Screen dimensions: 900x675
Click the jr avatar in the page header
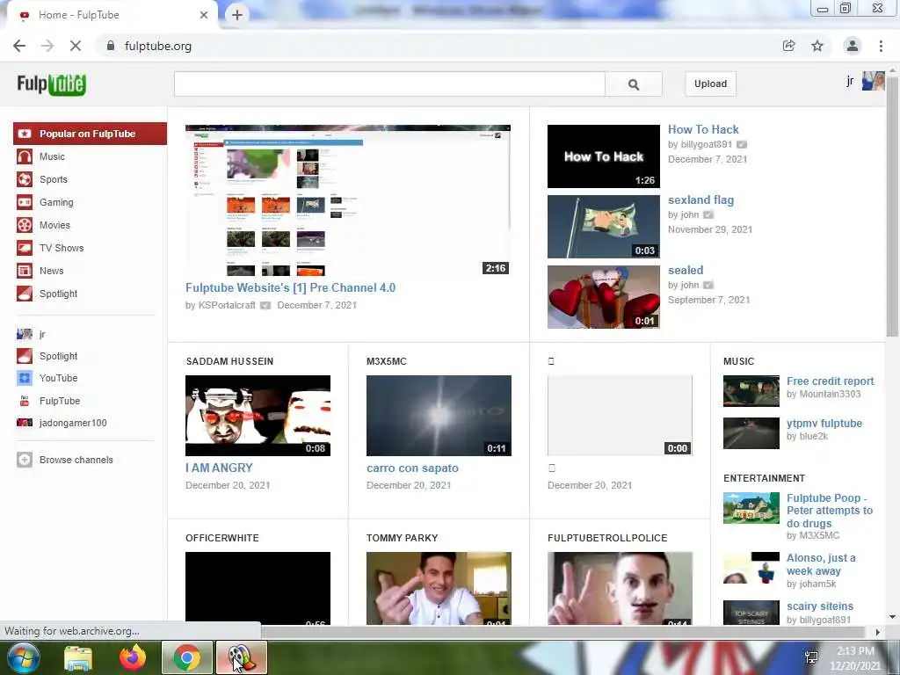pyautogui.click(x=873, y=81)
